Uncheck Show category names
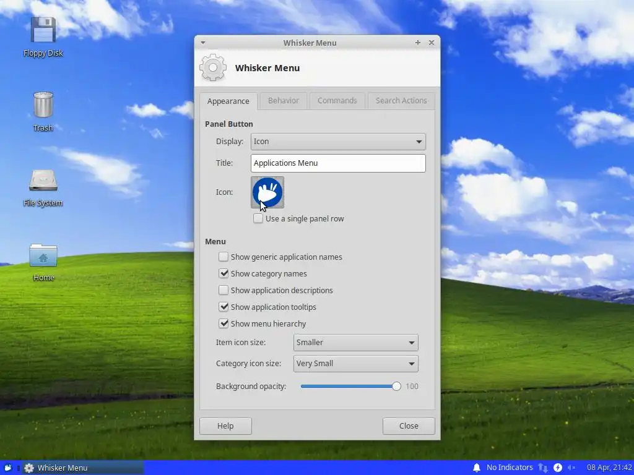The image size is (634, 475). click(223, 273)
